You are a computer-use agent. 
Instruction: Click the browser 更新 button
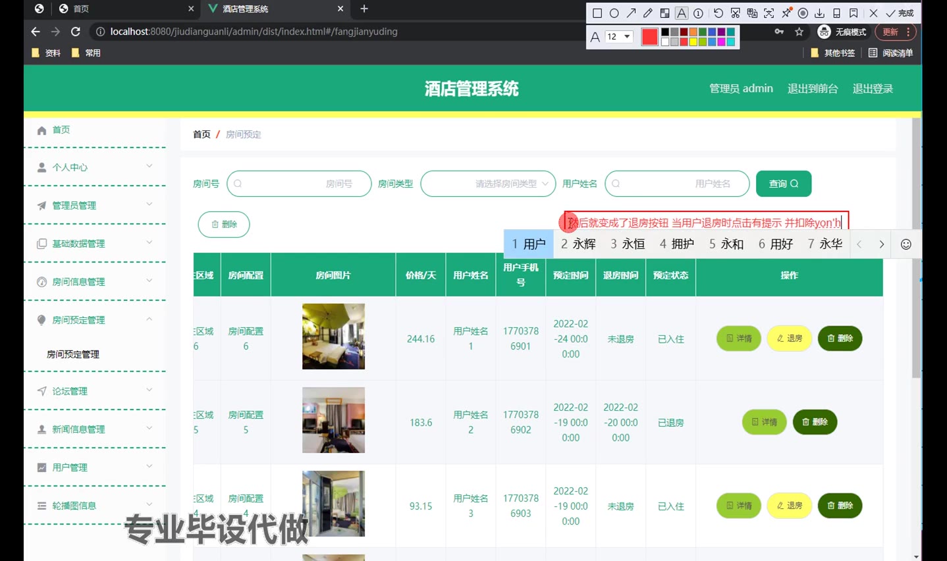(895, 32)
